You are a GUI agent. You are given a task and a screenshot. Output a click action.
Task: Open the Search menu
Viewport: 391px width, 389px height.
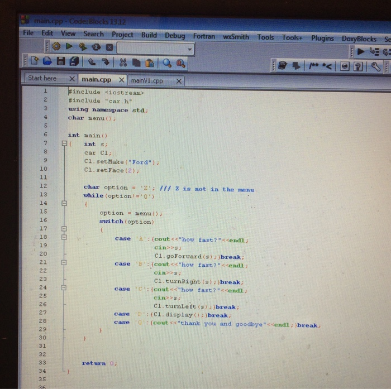[93, 34]
